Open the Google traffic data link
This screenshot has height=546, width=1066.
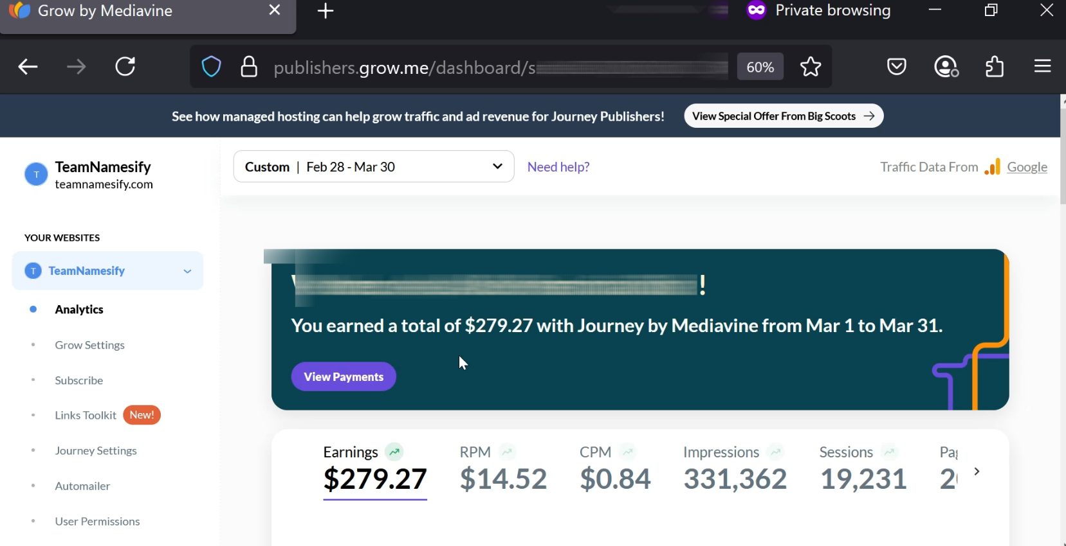coord(1027,167)
